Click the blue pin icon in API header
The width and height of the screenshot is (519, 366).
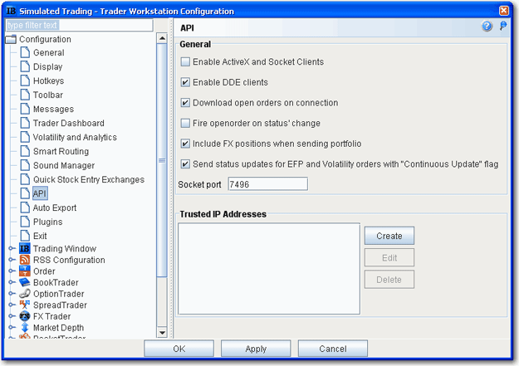click(503, 26)
